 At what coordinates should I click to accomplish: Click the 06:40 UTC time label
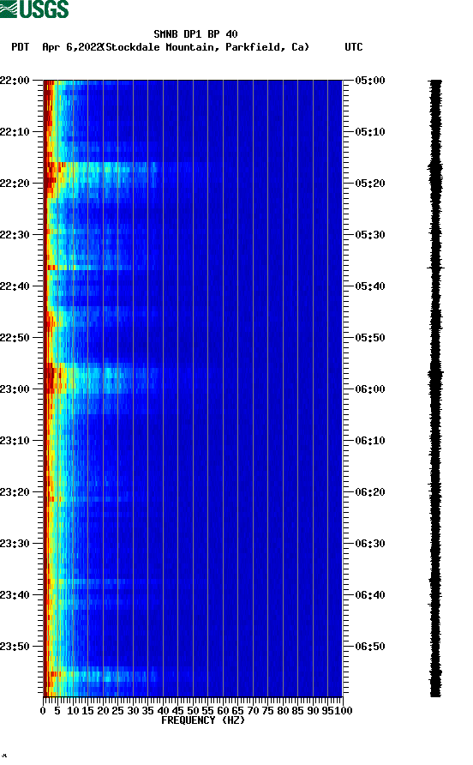click(x=370, y=595)
